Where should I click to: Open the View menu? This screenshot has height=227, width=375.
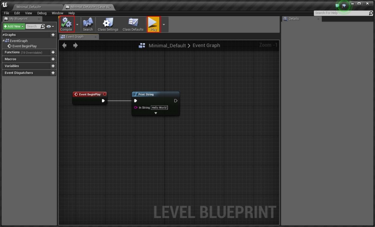pyautogui.click(x=29, y=13)
